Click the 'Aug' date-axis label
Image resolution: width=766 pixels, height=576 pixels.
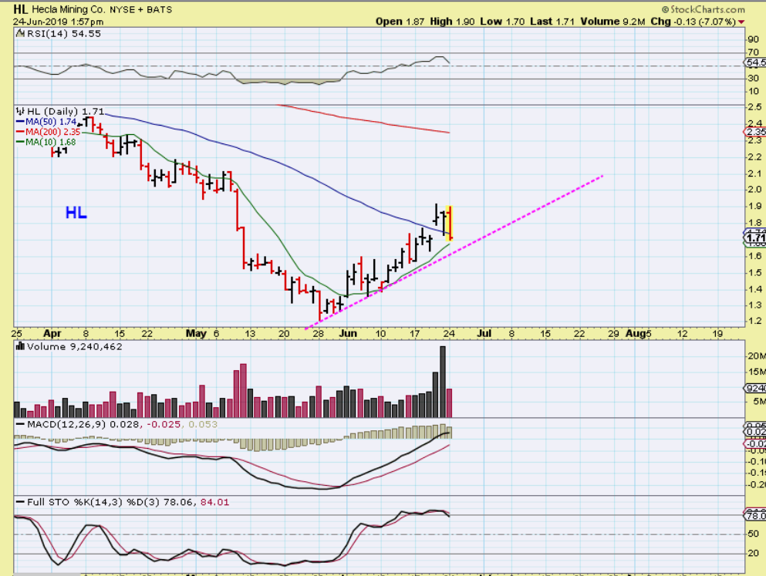pos(636,334)
